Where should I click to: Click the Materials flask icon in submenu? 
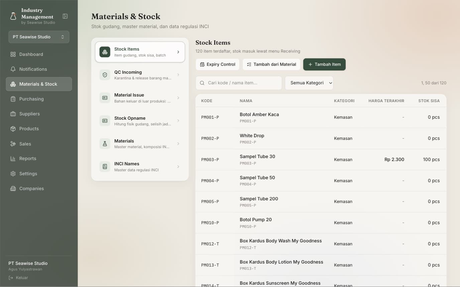click(105, 143)
